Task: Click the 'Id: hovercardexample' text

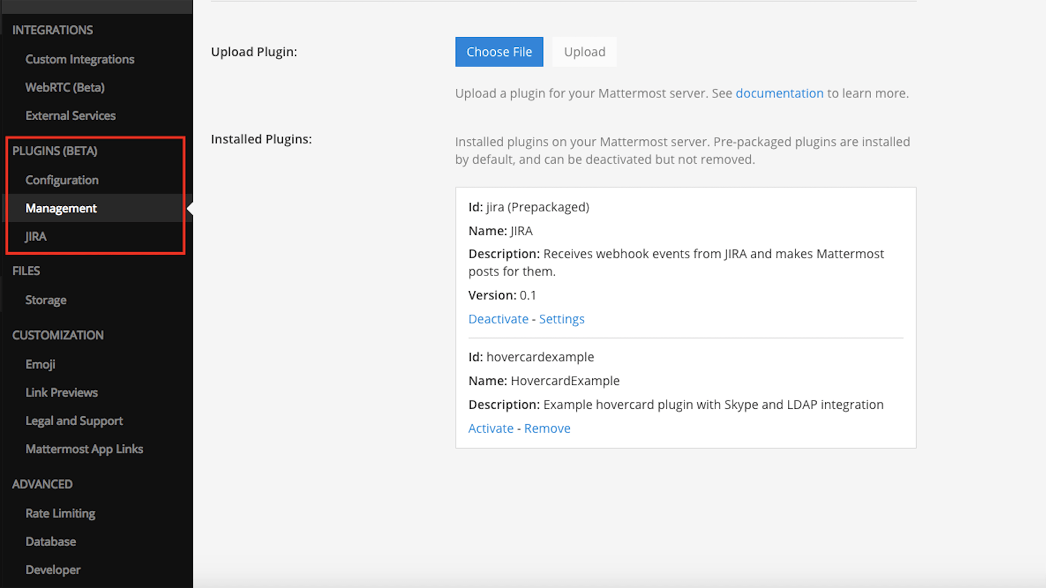Action: (x=531, y=357)
